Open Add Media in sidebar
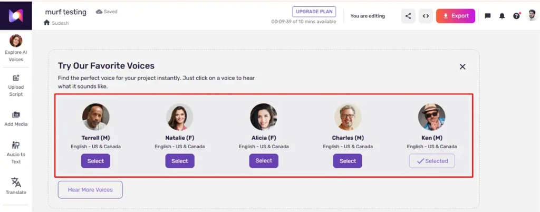This screenshot has height=212, width=540. click(x=16, y=119)
